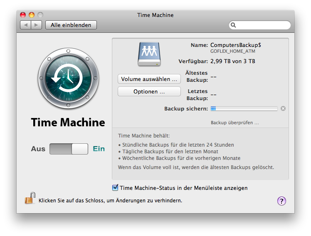Click the Wenn das Volume voll ist sentence
This screenshot has width=311, height=236.
[x=196, y=167]
